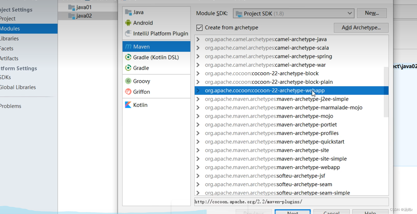Select maven-archetype-site-simple row
The height and width of the screenshot is (214, 417).
click(291, 159)
